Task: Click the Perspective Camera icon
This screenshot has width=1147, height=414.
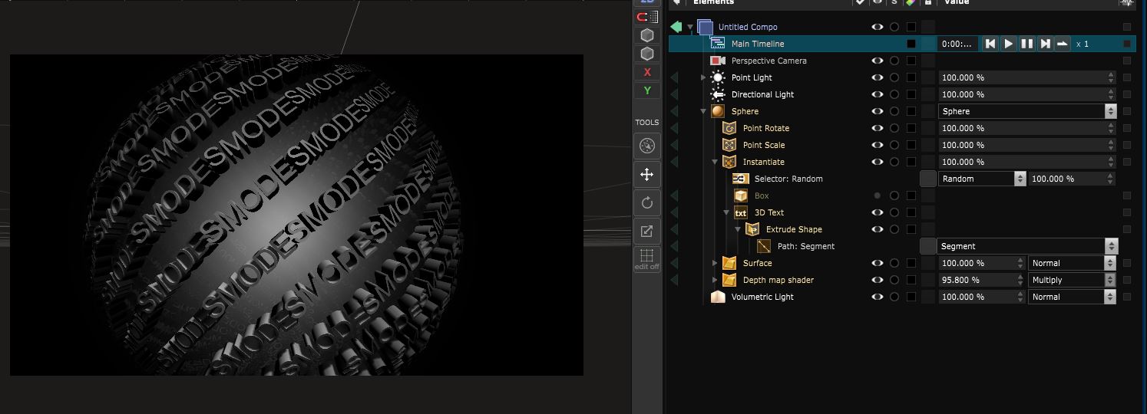Action: (718, 61)
